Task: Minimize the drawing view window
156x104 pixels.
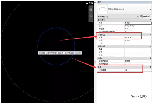Action: (87, 3)
